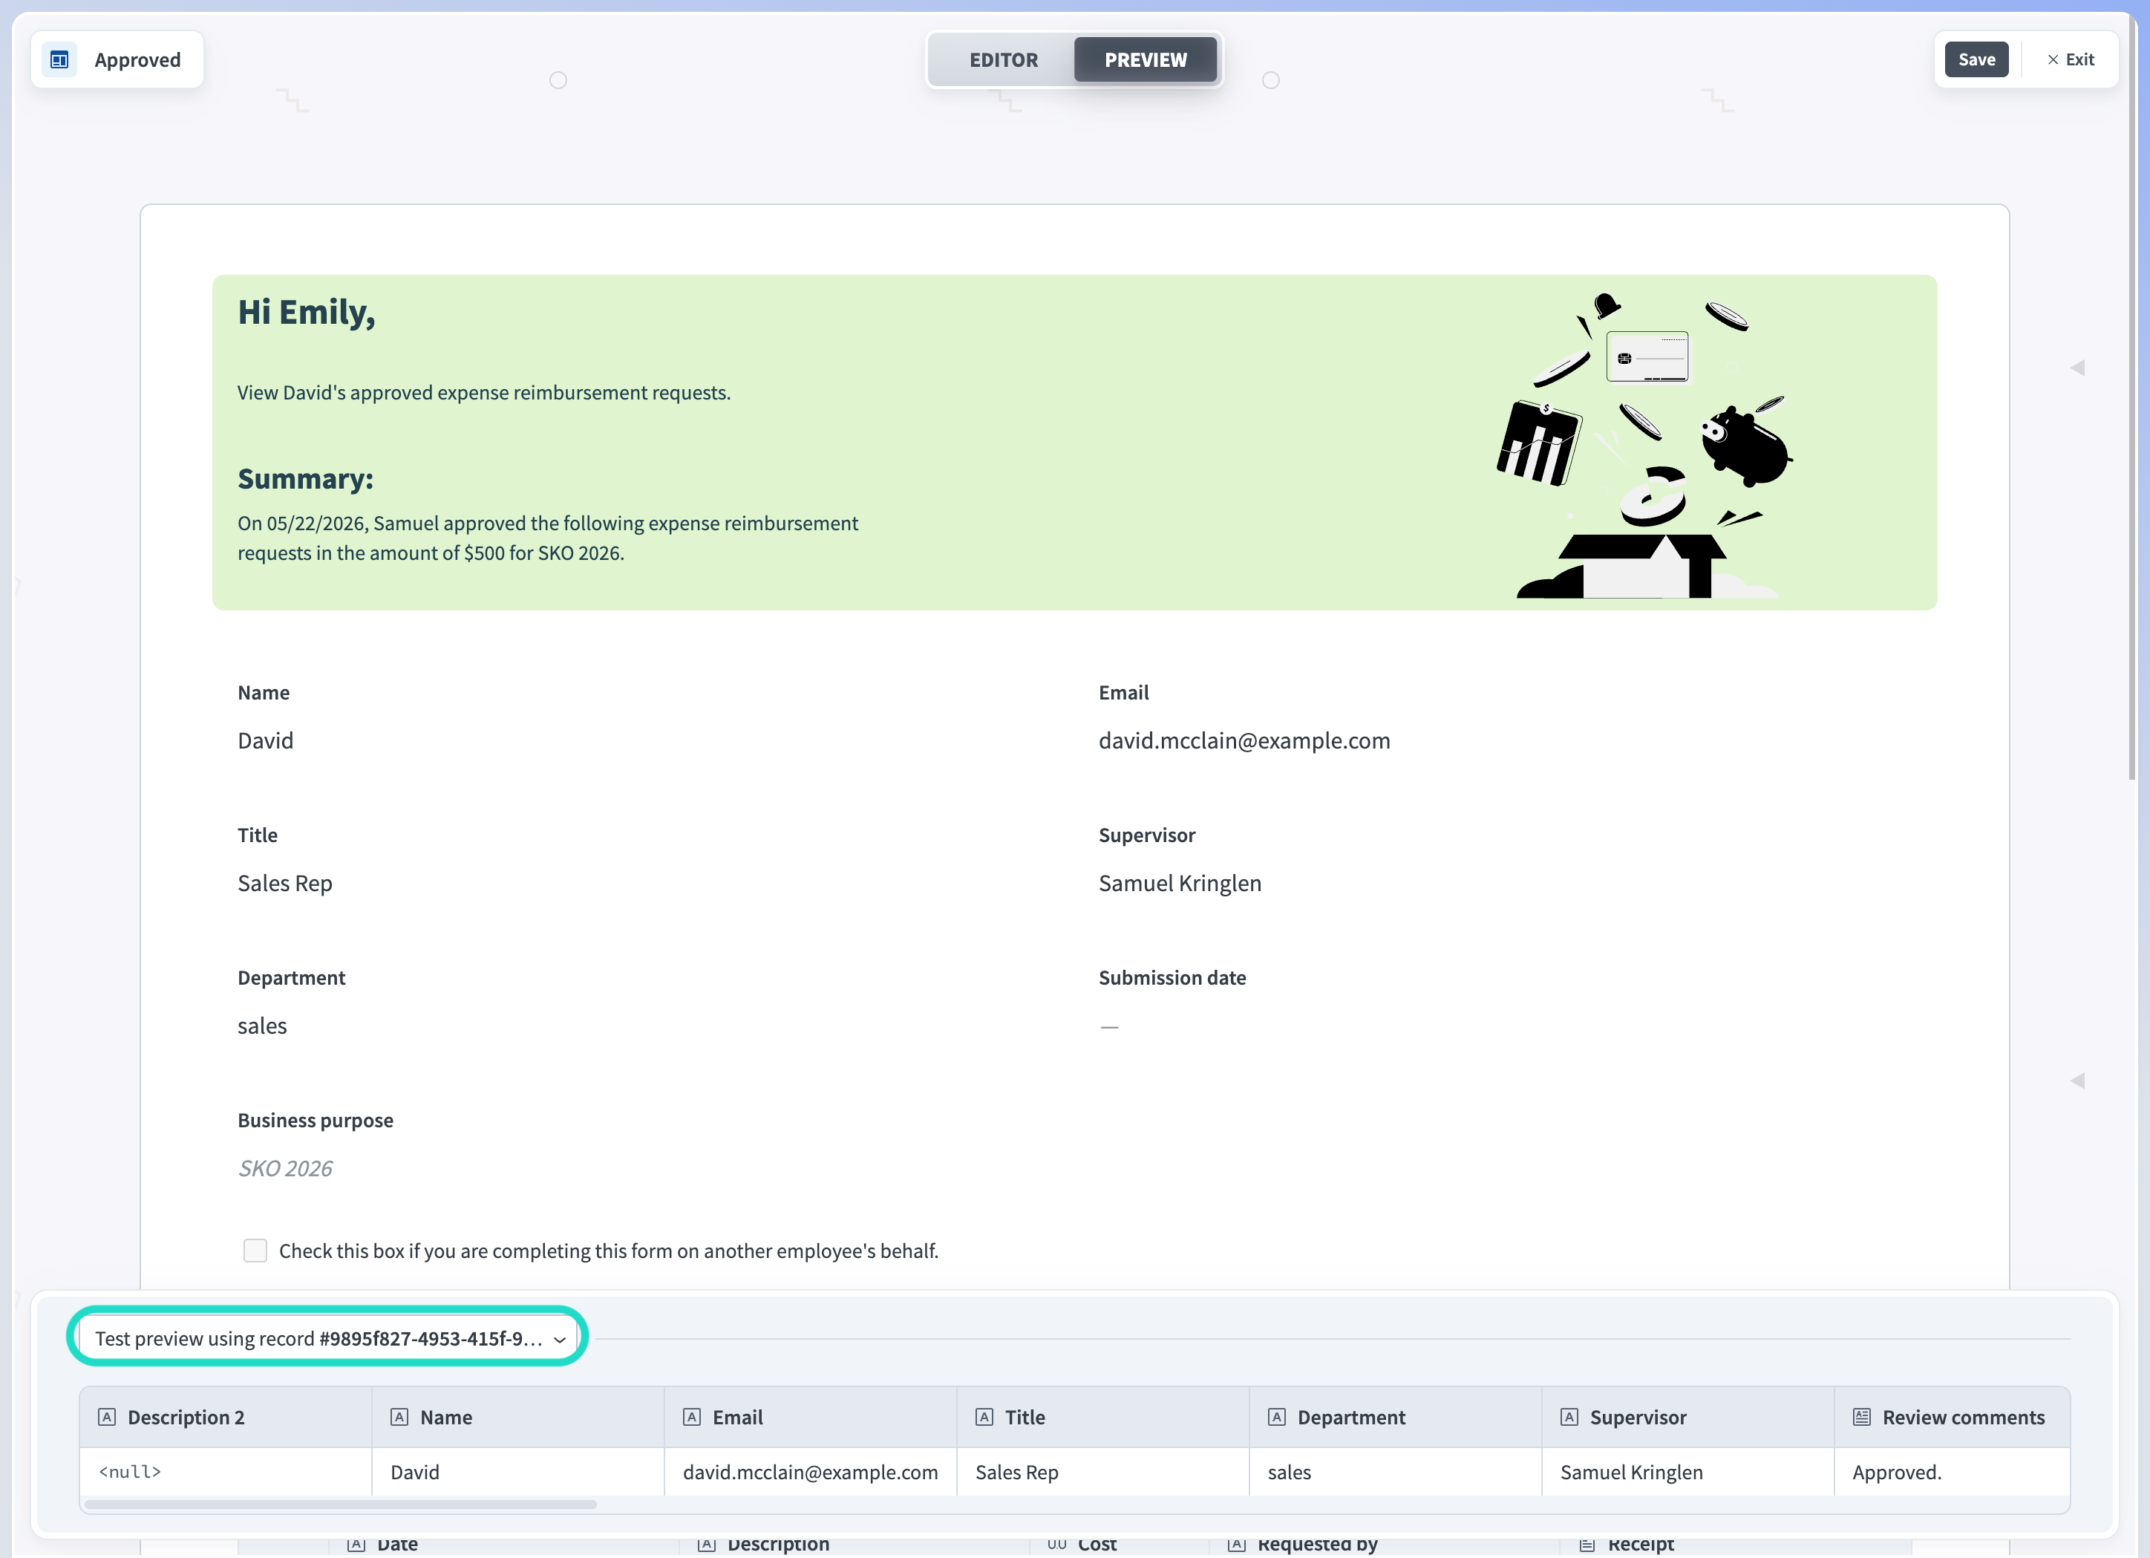
Task: Click the sales cell under Department column
Action: point(1396,1472)
